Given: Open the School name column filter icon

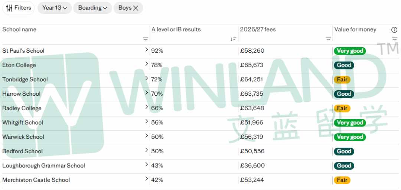Looking at the screenshot, I should click(x=146, y=39).
